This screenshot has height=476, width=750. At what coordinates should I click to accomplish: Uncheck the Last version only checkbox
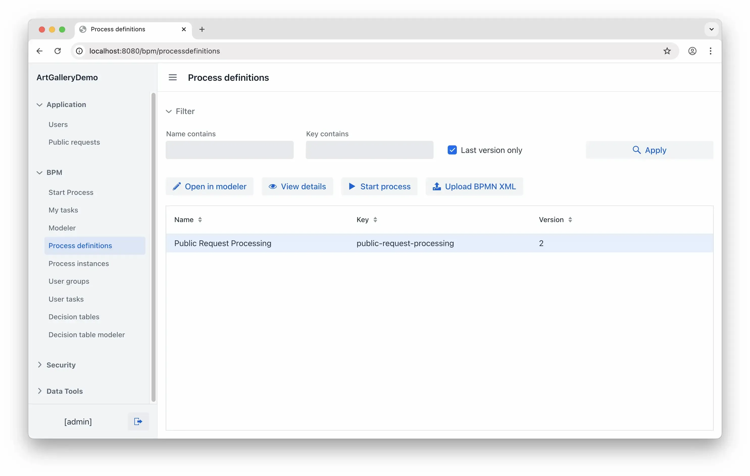pyautogui.click(x=452, y=150)
